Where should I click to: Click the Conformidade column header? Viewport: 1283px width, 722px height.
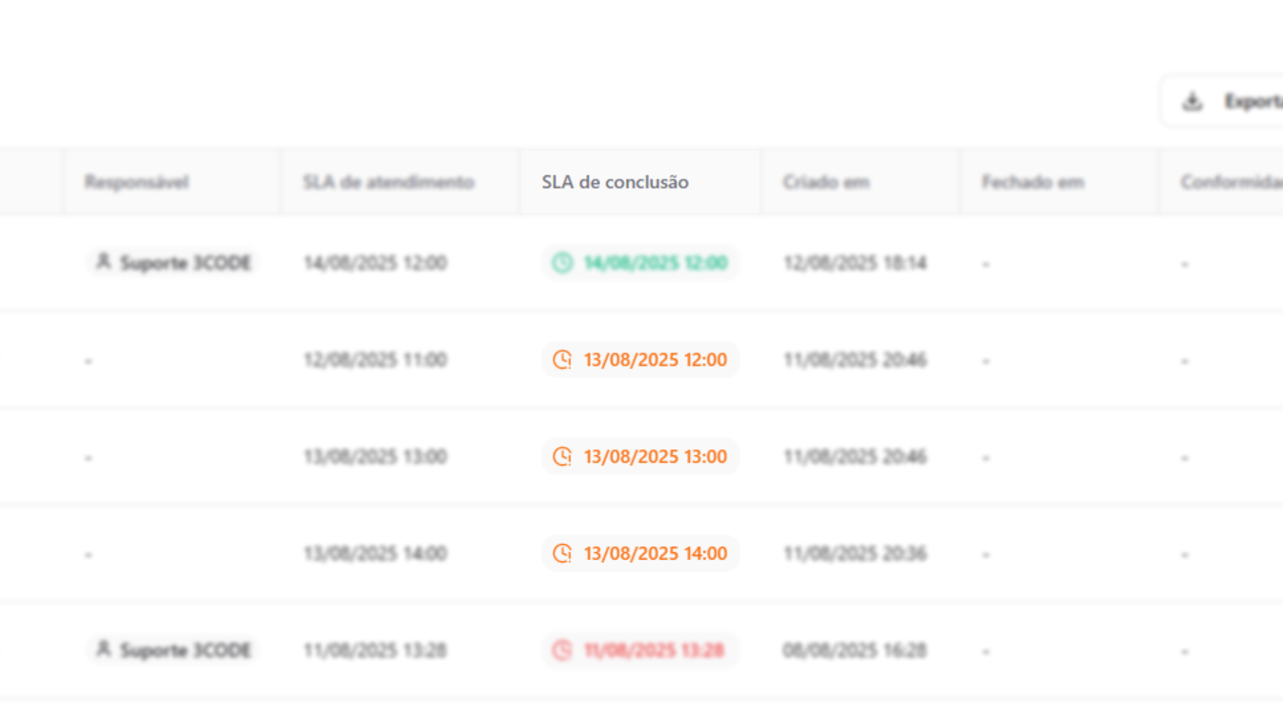1230,182
